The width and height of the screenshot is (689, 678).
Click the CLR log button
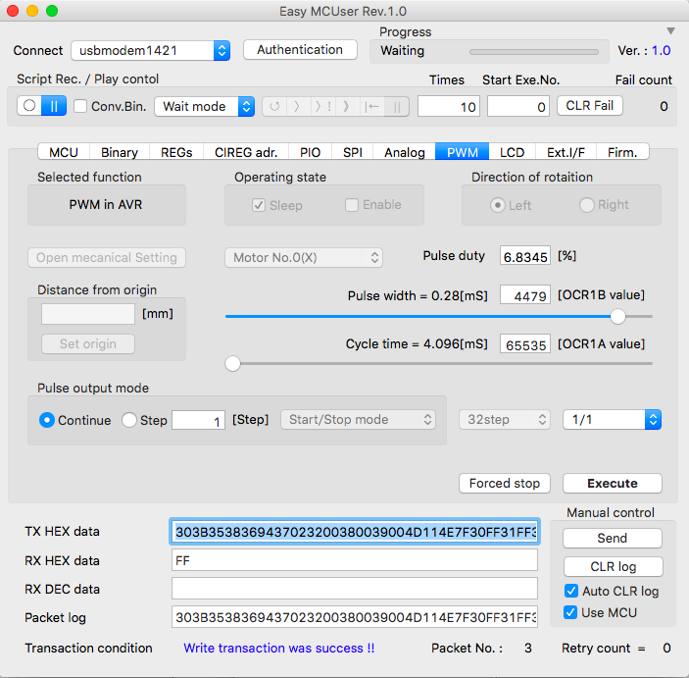point(614,567)
